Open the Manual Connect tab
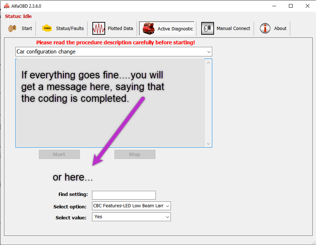This screenshot has width=316, height=245. click(233, 29)
